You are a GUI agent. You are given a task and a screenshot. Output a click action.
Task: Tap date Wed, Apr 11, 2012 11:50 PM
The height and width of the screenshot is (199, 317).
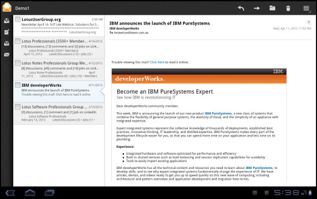click(x=292, y=29)
